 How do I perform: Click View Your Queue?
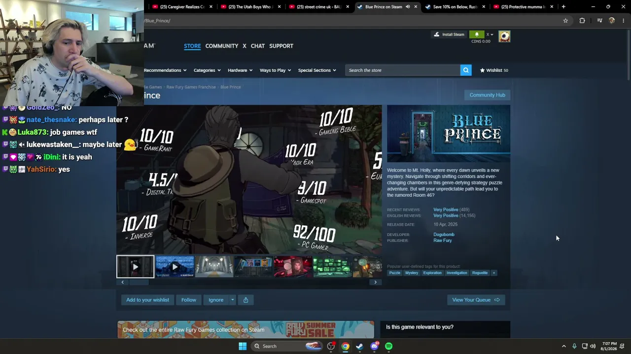point(476,300)
